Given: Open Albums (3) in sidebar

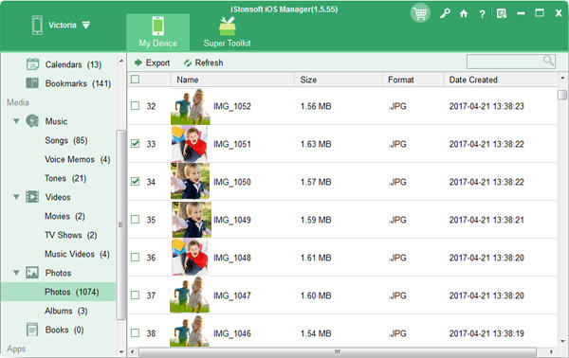Looking at the screenshot, I should point(66,311).
